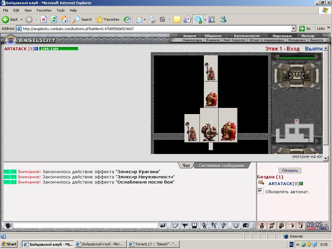This screenshot has height=249, width=332.
Task: Send to OneNote icon
Action: click(187, 19)
